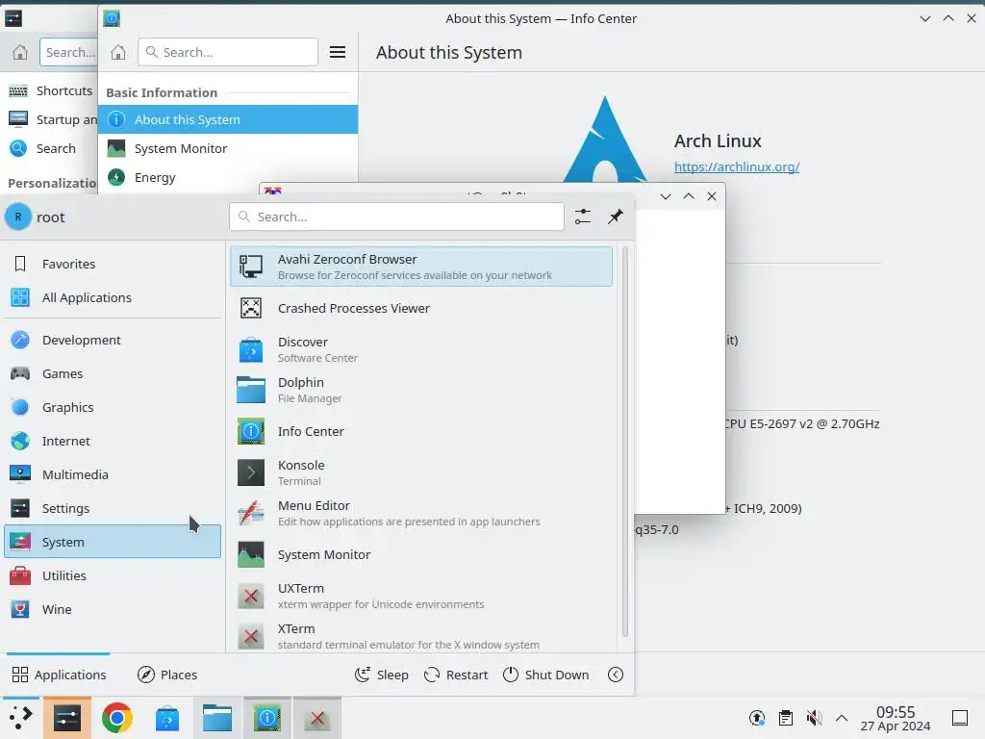985x739 pixels.
Task: Select System category in launcher
Action: click(113, 542)
